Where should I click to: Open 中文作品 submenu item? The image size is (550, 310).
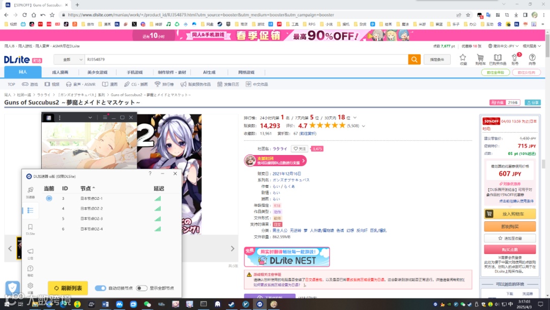click(257, 84)
